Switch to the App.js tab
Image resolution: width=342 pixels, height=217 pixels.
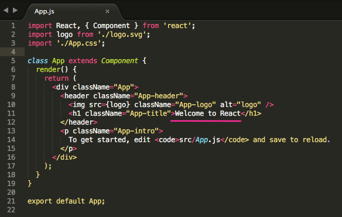tap(45, 11)
